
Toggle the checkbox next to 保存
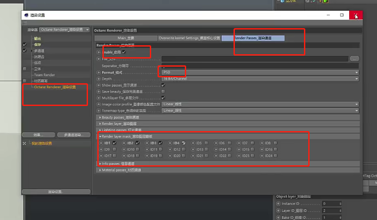24,44
